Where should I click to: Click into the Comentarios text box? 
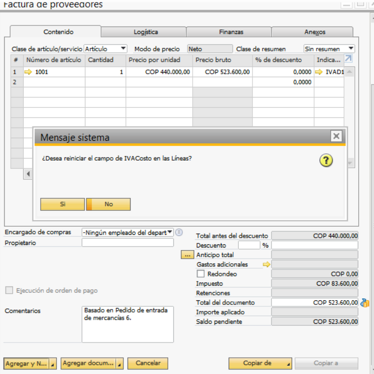128,324
